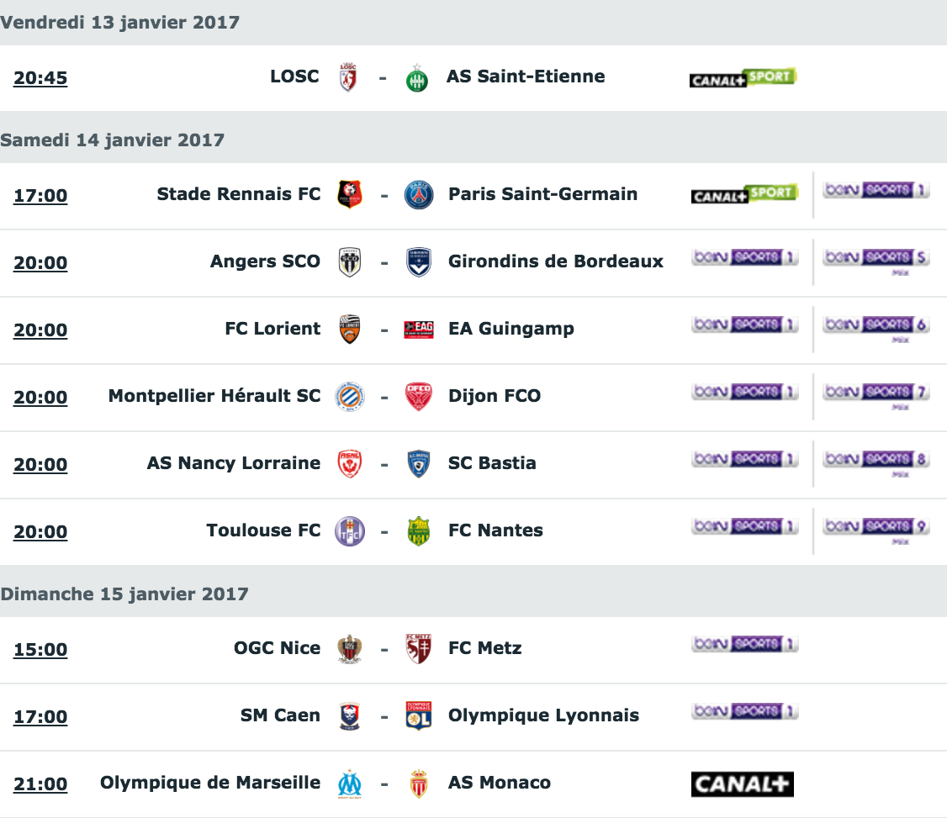The height and width of the screenshot is (818, 947).
Task: Select the Stade Rennais FC team name
Action: pyautogui.click(x=239, y=194)
